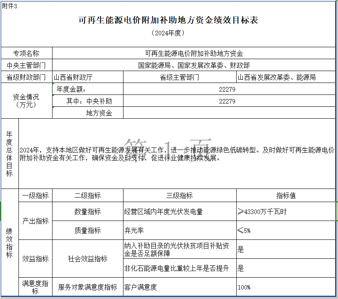Click the 社会效益指标 cell
Screen dimensions: 338x299
(x=87, y=259)
